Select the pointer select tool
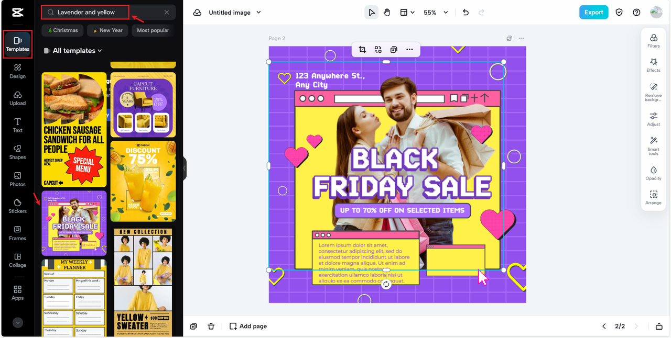Screen dimensions: 671x338 [x=371, y=13]
